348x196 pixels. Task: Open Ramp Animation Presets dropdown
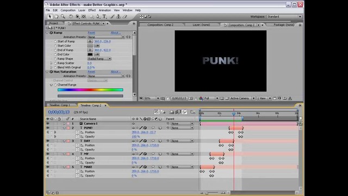pyautogui.click(x=106, y=37)
